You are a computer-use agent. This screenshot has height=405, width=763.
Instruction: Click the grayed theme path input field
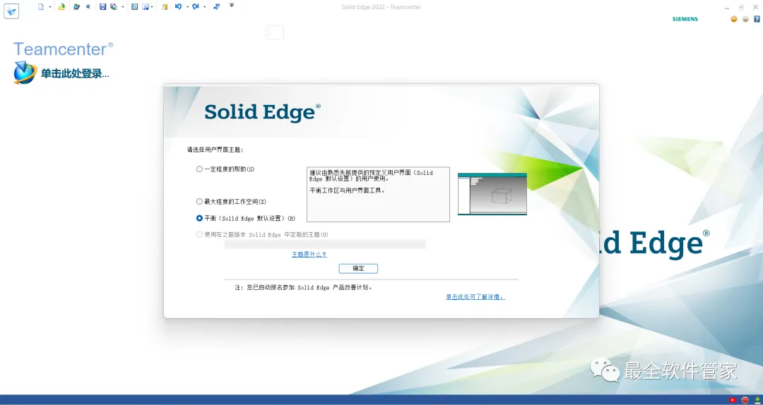click(x=325, y=244)
